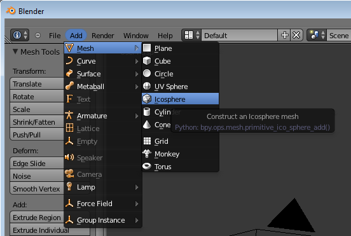Choose Lattice in the Add menu

(x=103, y=128)
